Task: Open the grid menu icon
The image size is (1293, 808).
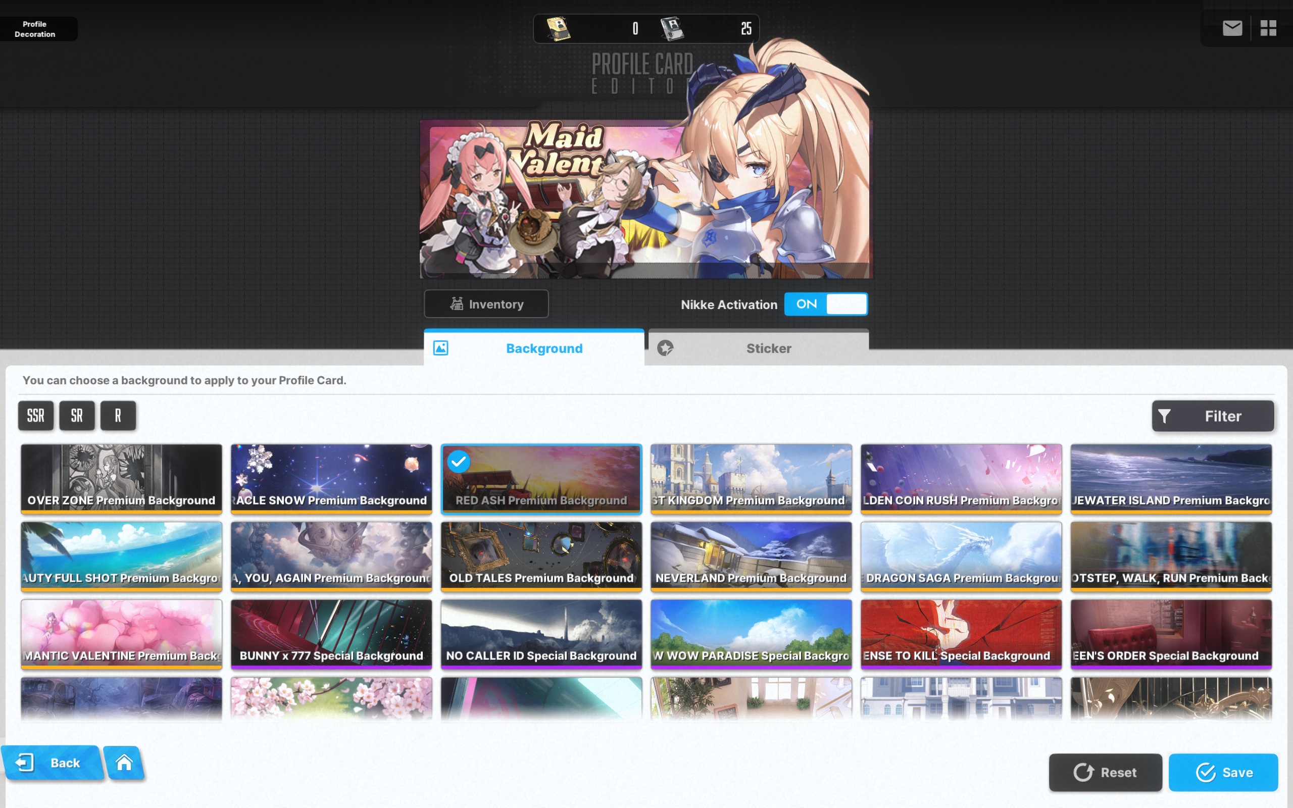Action: tap(1268, 28)
